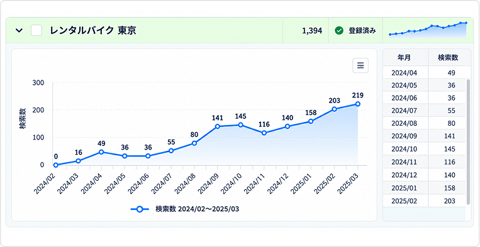This screenshot has width=480, height=247.
Task: Click the table value 203
Action: [450, 201]
